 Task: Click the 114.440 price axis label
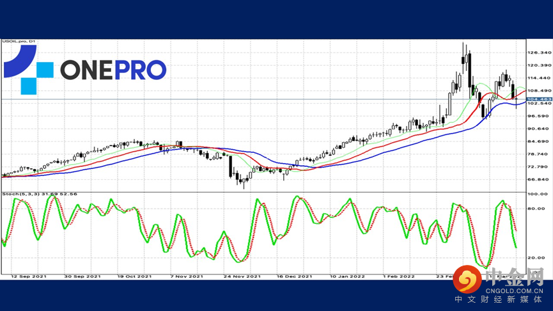coord(539,78)
